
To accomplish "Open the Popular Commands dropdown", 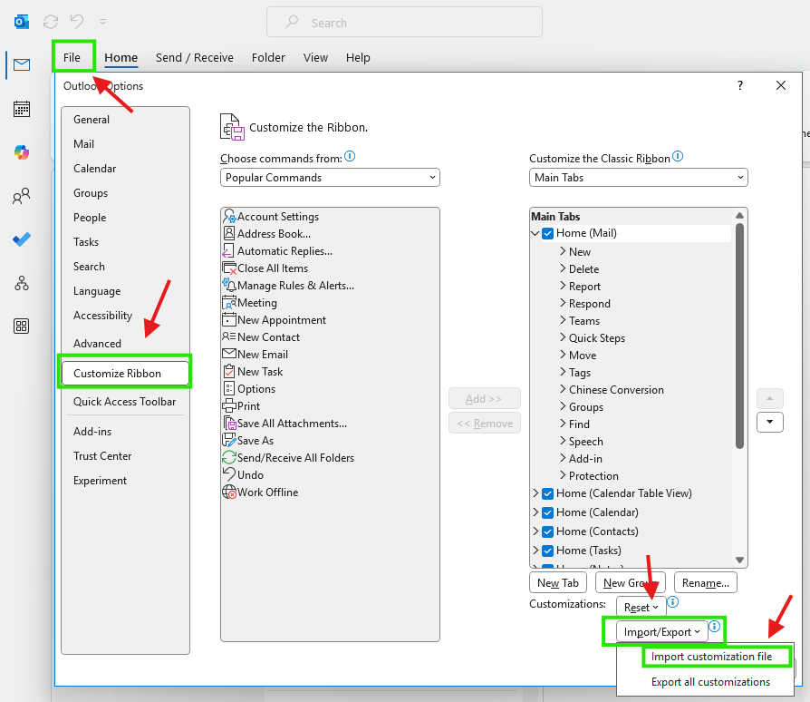I will 330,177.
